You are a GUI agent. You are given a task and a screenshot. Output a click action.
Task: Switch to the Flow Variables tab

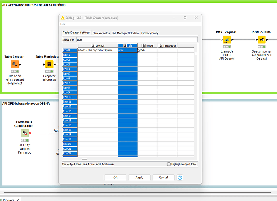click(x=101, y=33)
